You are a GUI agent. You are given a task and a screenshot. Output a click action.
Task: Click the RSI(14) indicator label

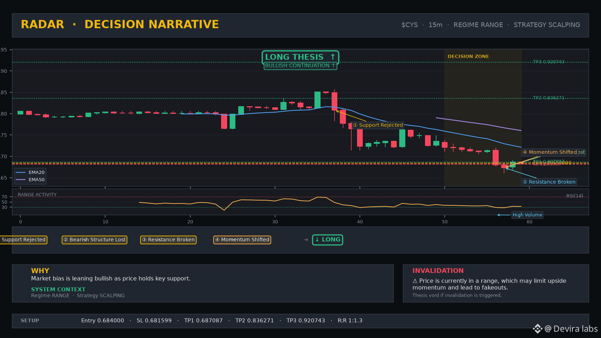(575, 196)
